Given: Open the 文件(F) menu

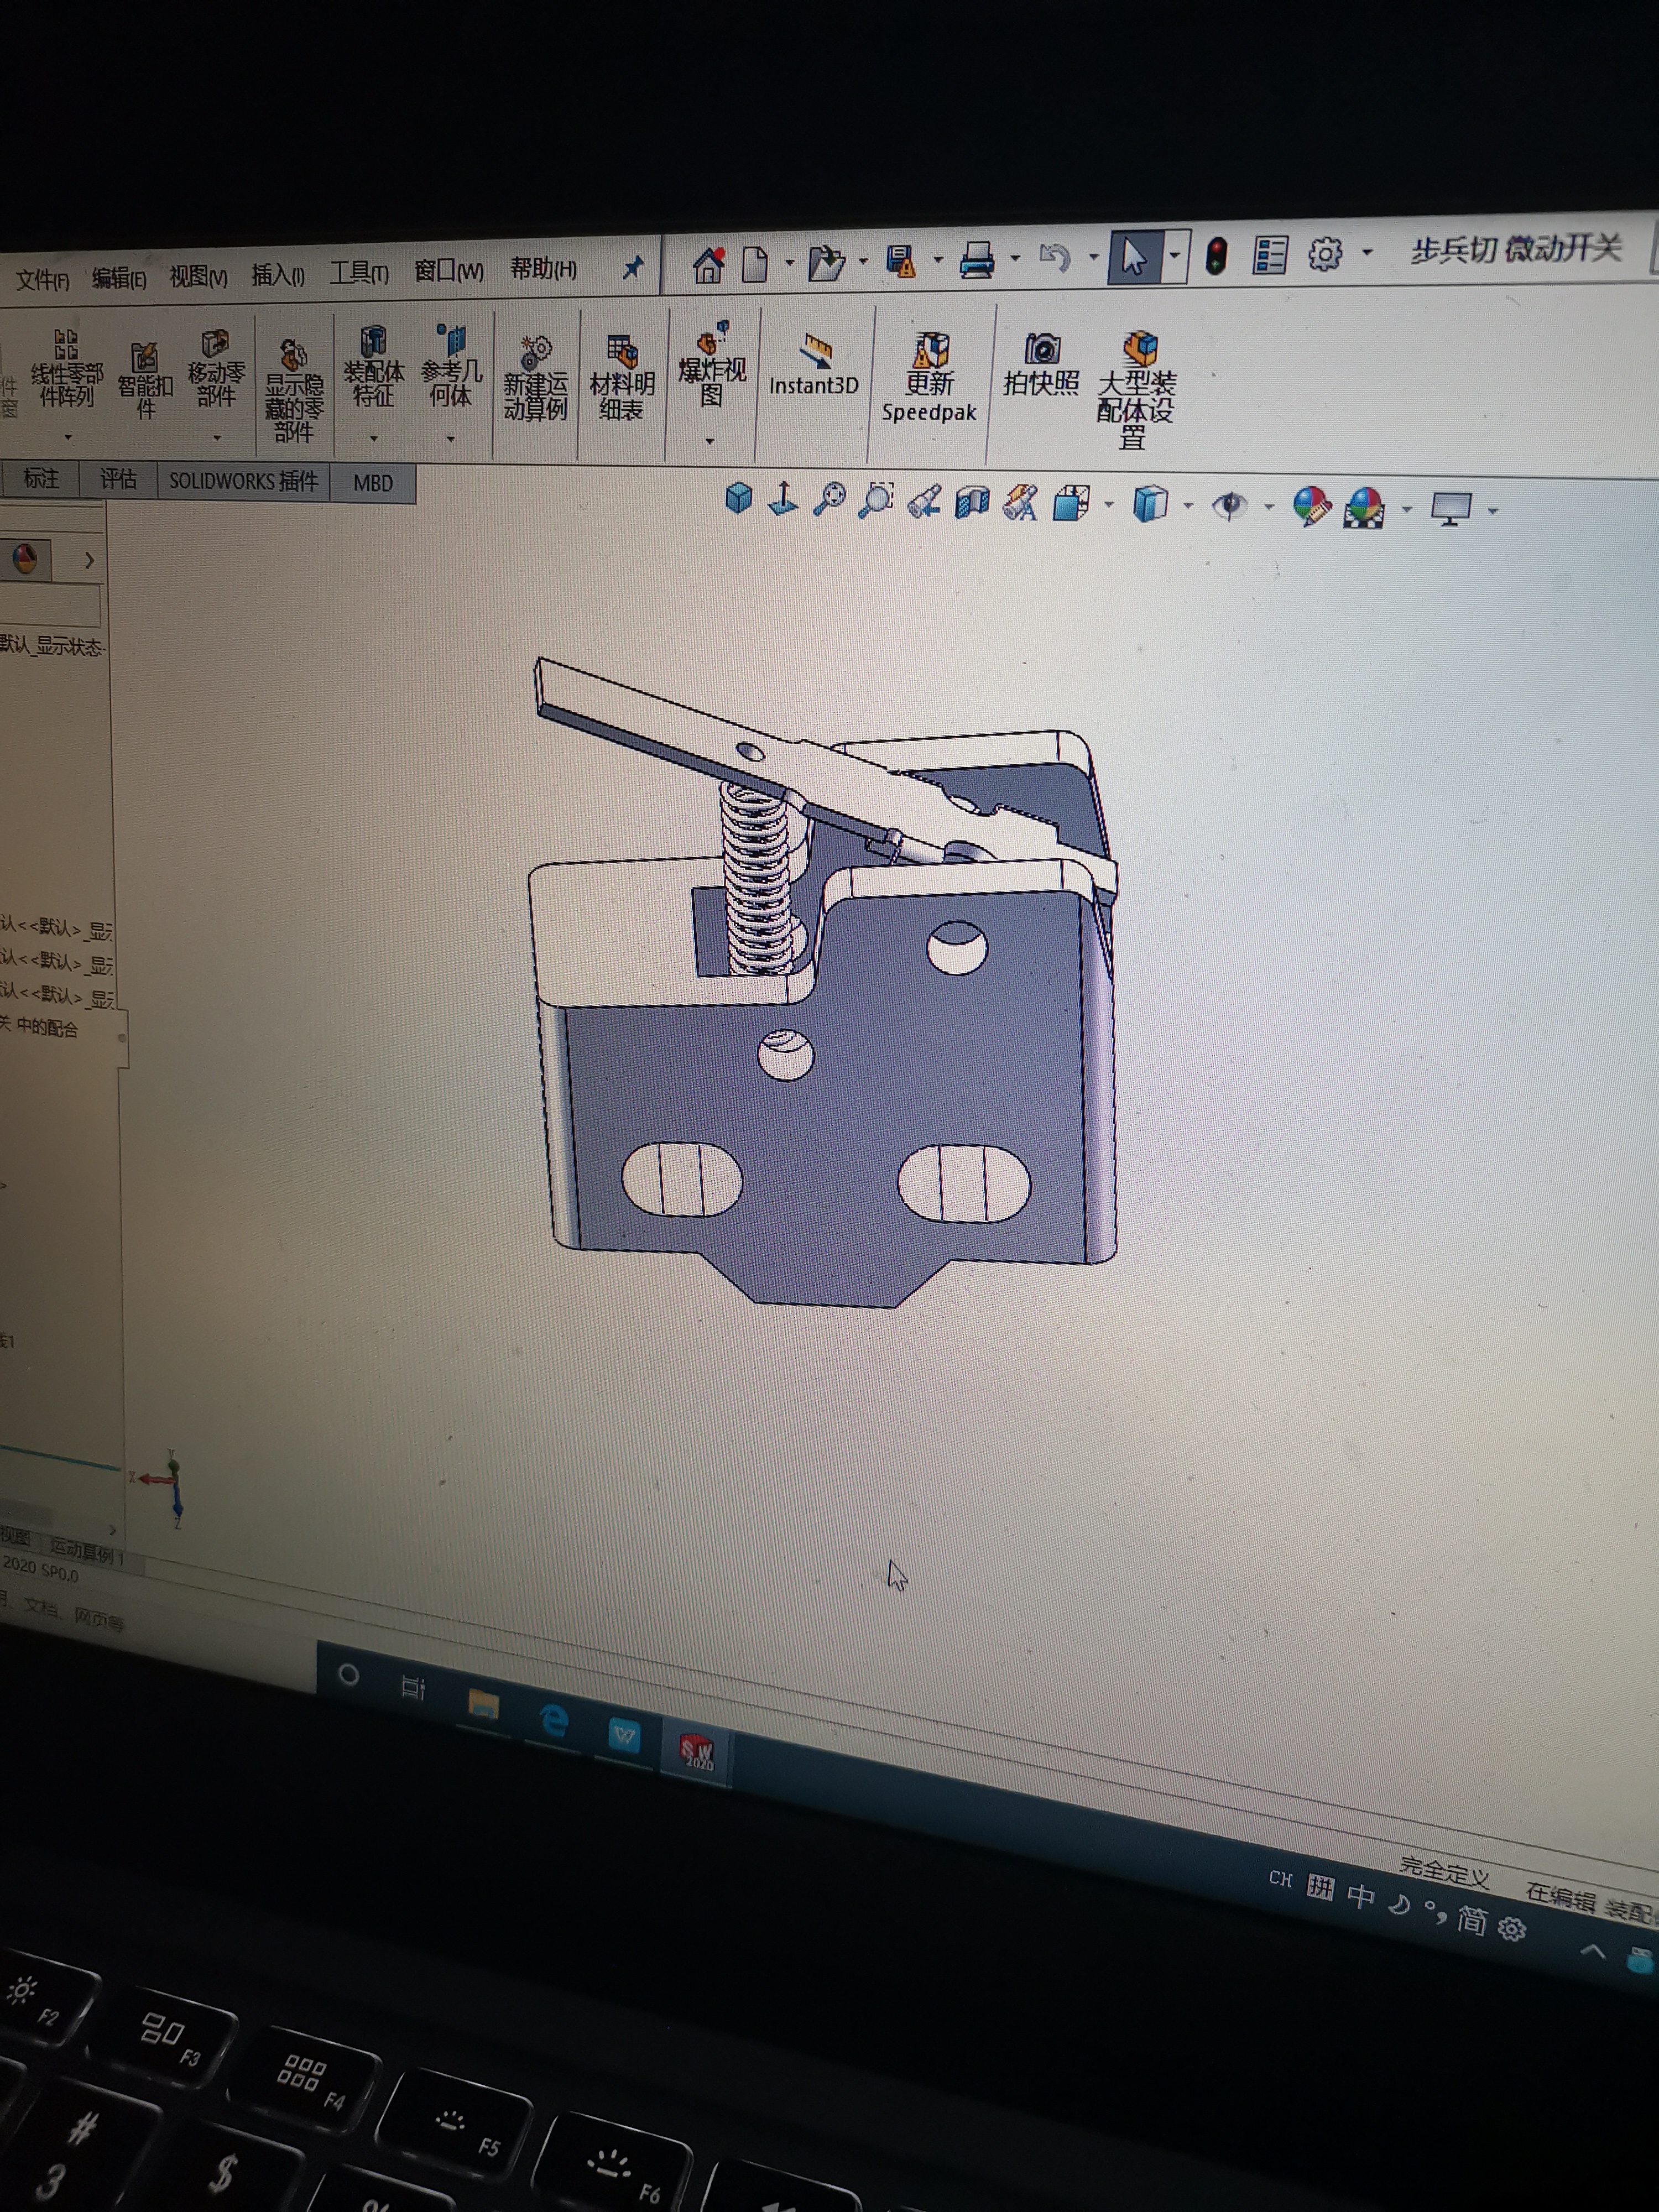Looking at the screenshot, I should point(42,280).
